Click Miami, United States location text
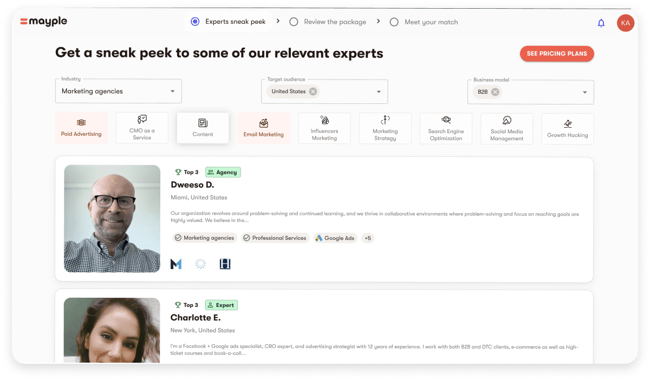650x380 pixels. 199,198
